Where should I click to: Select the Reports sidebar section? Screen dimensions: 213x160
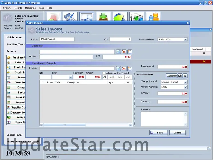[x=11, y=51]
